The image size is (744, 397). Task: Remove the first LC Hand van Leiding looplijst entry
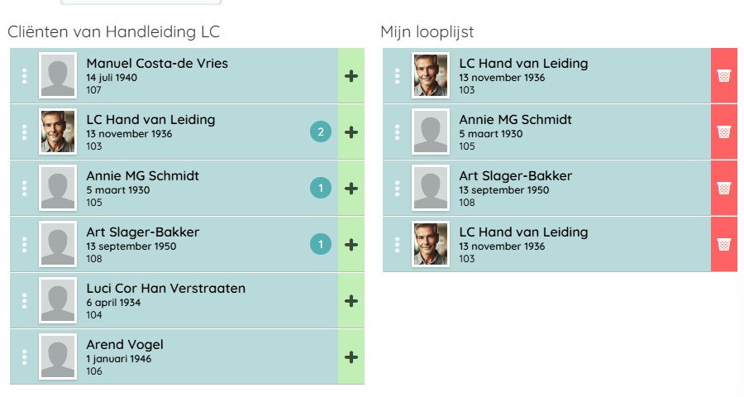[723, 76]
